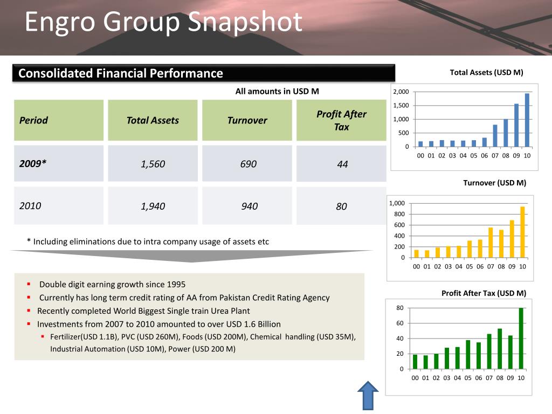Select the 10 bar in Total Assets chart
The height and width of the screenshot is (414, 552).
click(527, 120)
